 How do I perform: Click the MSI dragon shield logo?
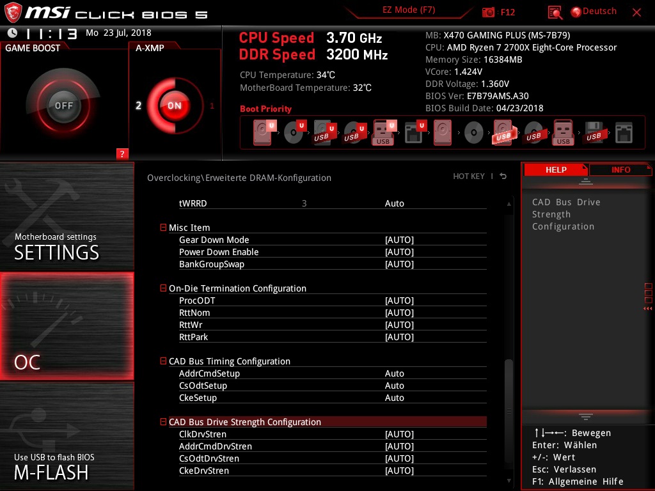13,13
